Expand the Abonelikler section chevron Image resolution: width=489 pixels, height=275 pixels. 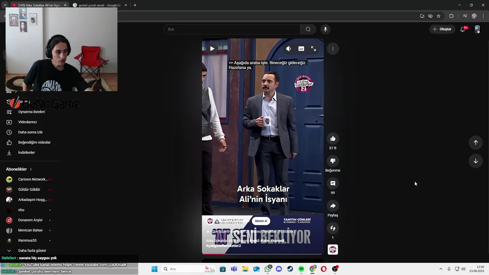pyautogui.click(x=31, y=169)
